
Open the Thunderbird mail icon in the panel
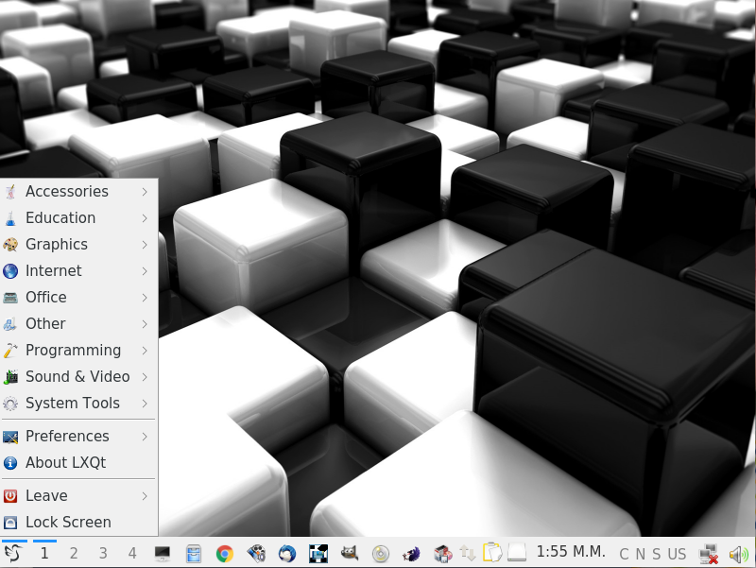[x=287, y=554]
